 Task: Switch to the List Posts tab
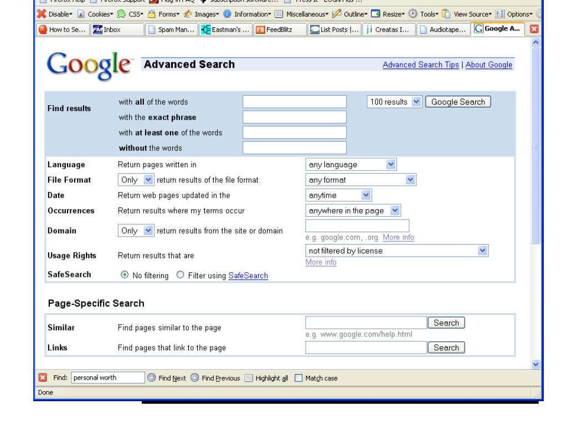[x=334, y=30]
